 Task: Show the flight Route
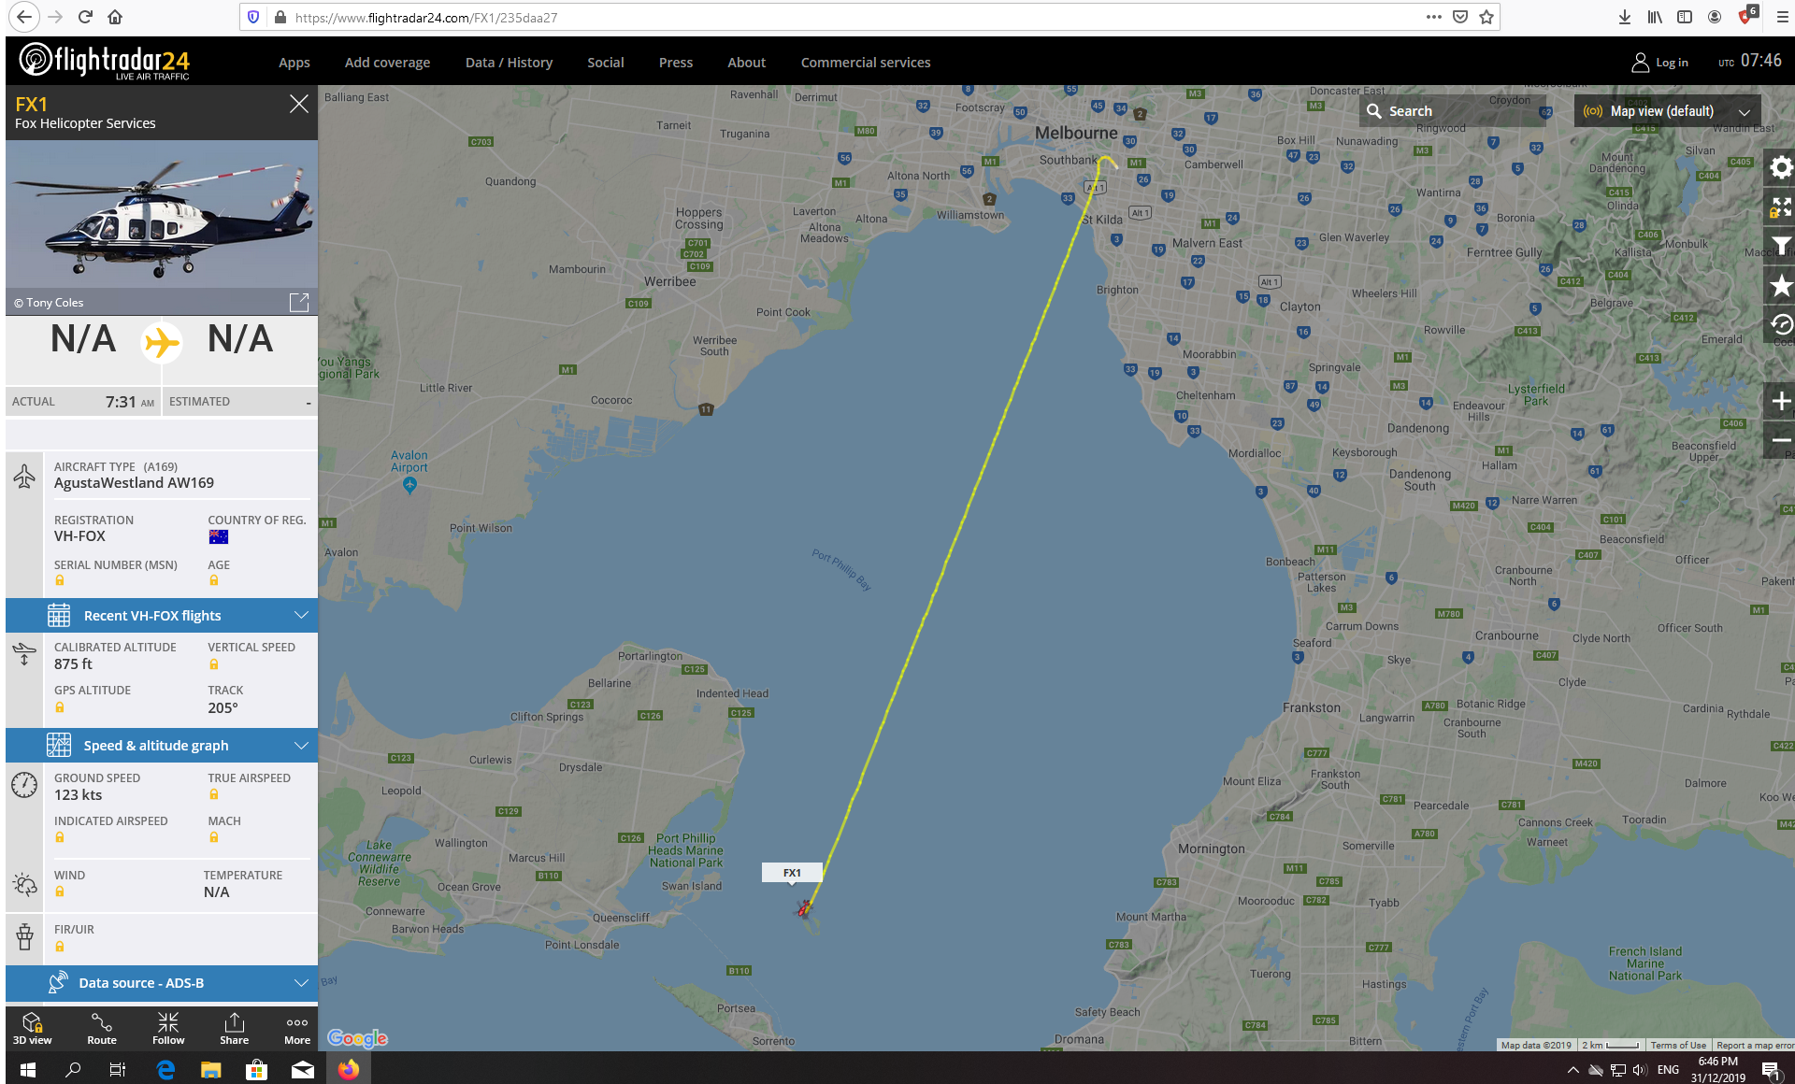(x=102, y=1028)
